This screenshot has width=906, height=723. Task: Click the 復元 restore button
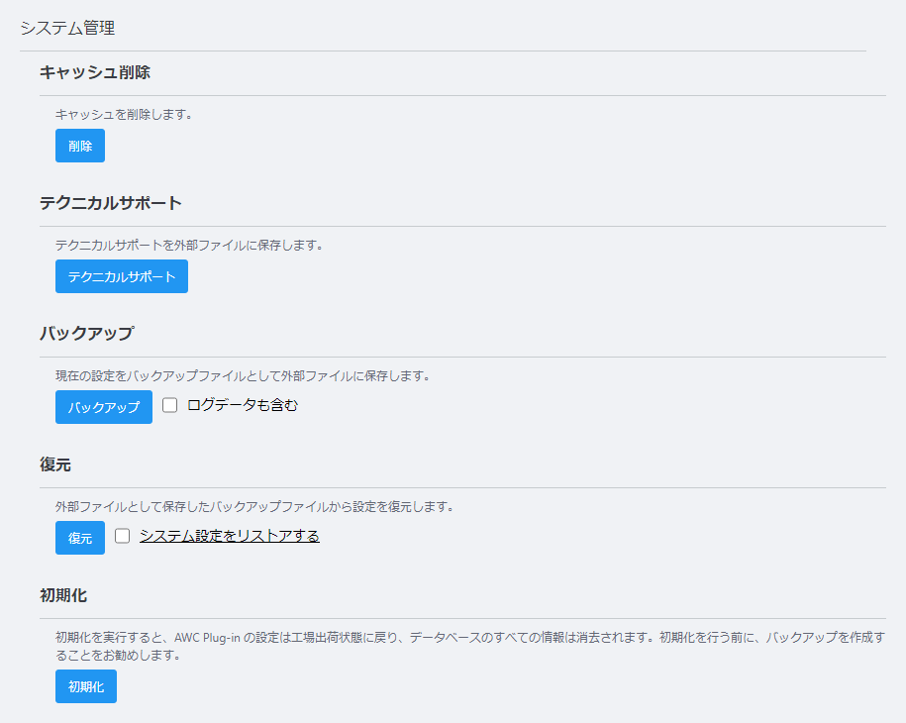80,538
